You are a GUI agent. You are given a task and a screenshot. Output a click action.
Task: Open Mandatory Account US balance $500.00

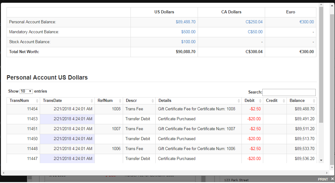188,32
